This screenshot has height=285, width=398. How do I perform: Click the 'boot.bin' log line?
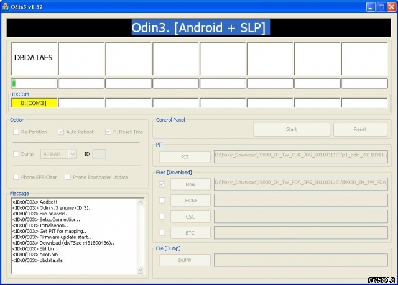(35, 255)
